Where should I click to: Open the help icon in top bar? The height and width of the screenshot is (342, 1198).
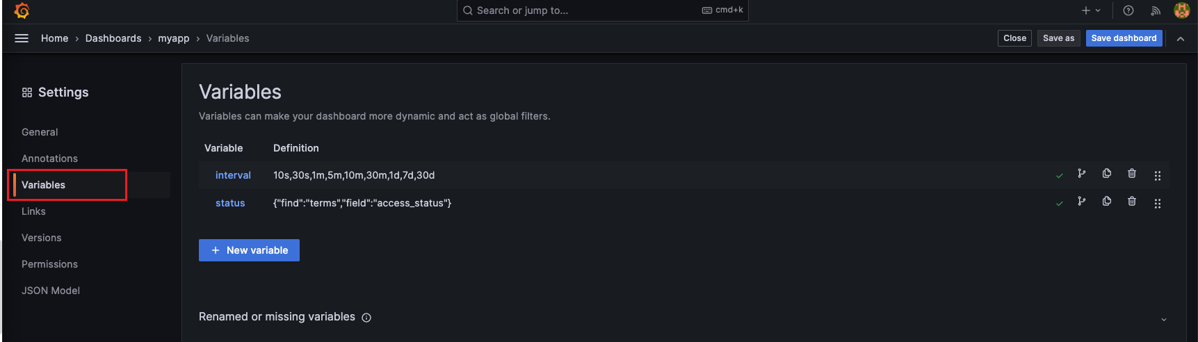[1128, 10]
